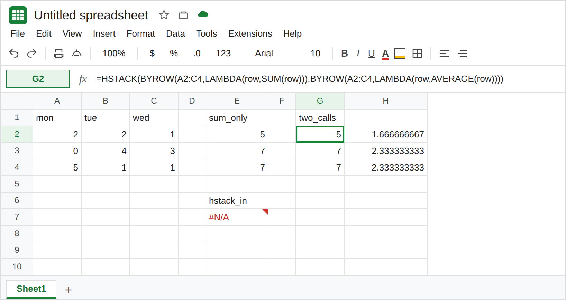Viewport: 566px width, 301px height.
Task: Toggle bold formatting
Action: pyautogui.click(x=344, y=53)
